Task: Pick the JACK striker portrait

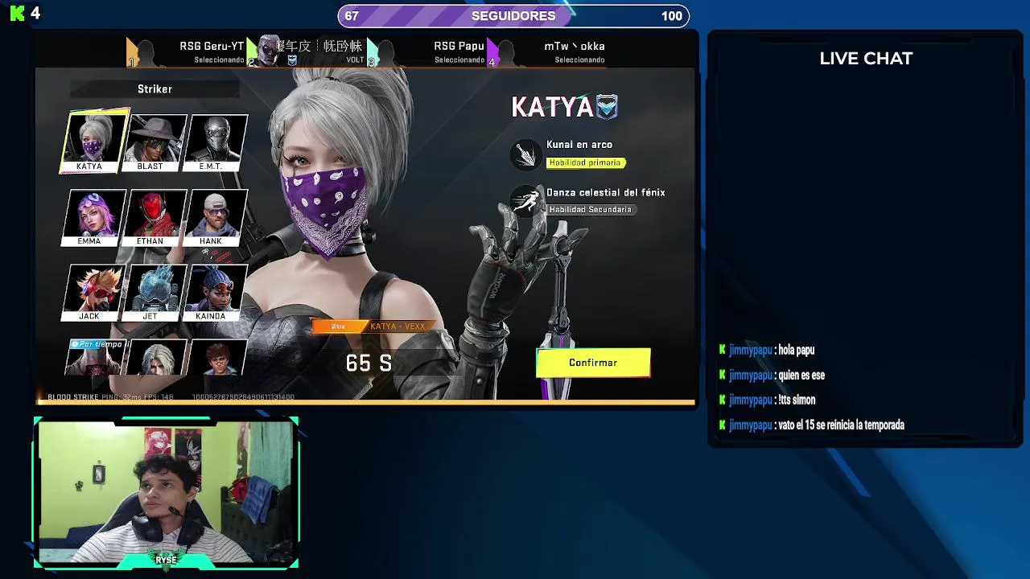Action: [x=94, y=293]
